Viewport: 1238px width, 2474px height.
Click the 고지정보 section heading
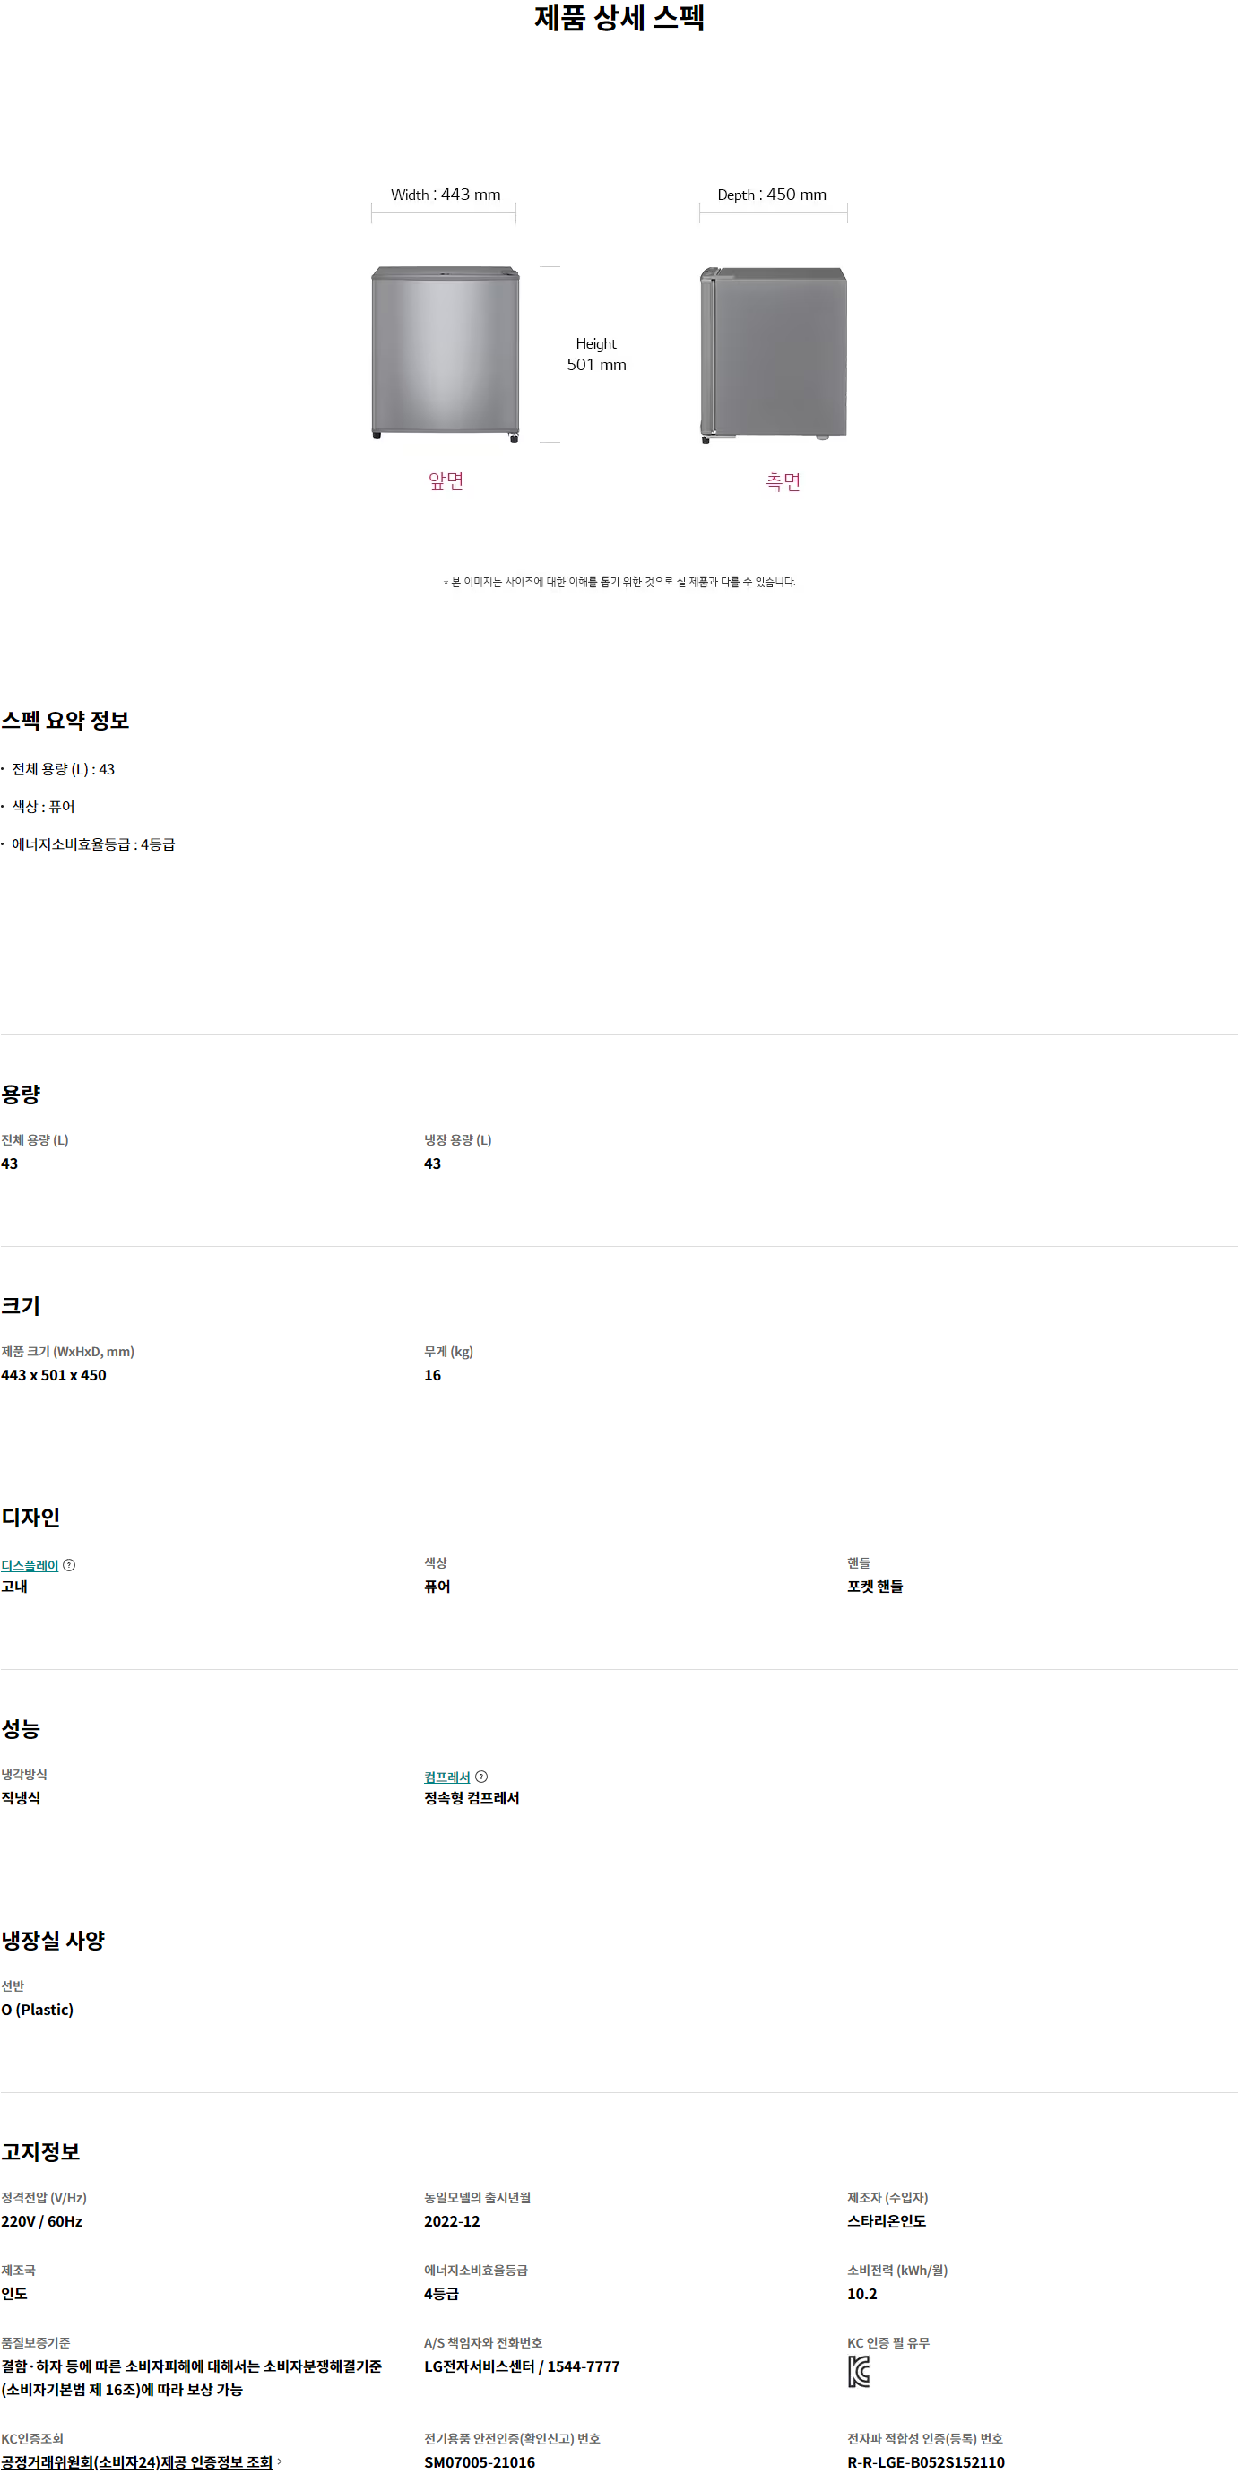(x=40, y=2151)
